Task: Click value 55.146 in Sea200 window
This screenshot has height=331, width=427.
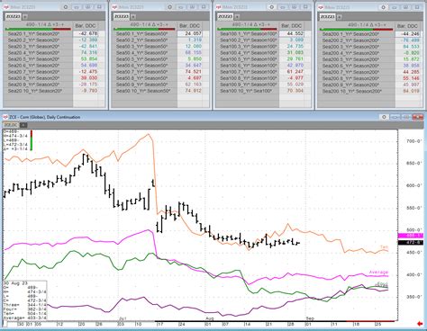Action: (411, 78)
